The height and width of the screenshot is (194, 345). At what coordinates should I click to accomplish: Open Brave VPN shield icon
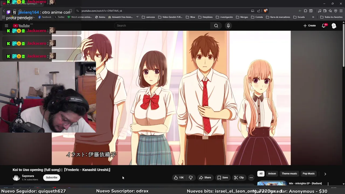[x=336, y=11]
